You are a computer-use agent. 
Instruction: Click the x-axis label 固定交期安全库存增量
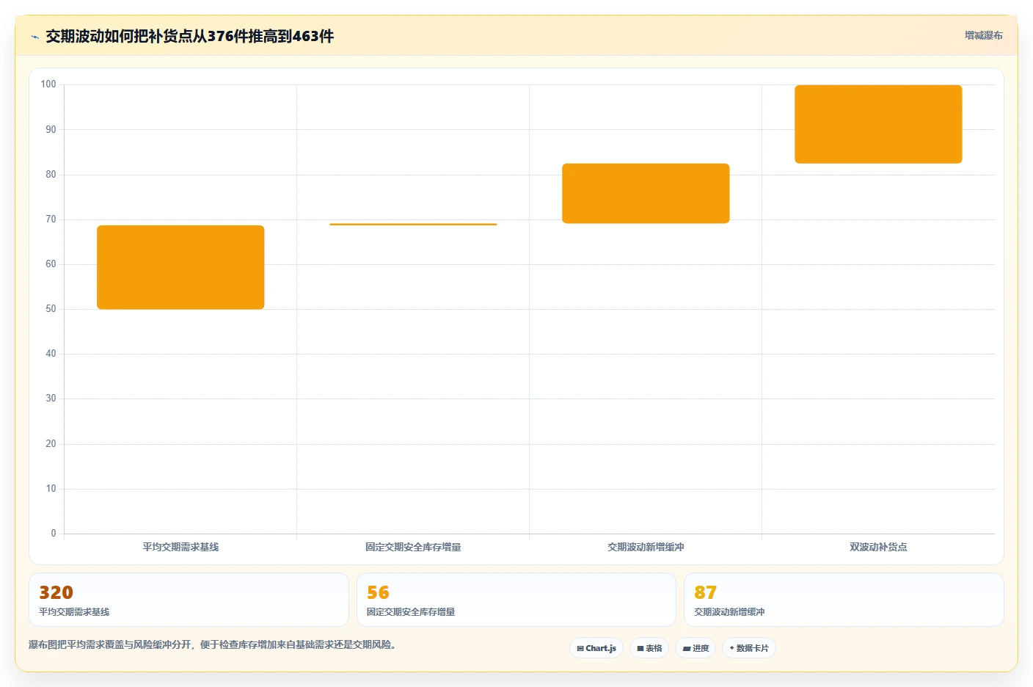tap(413, 547)
